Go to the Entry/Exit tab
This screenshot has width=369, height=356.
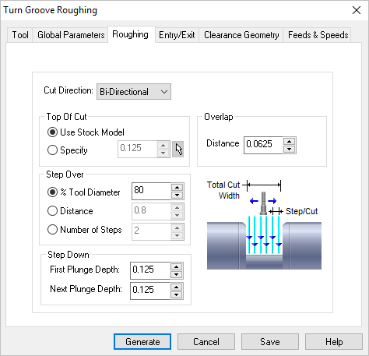coord(177,35)
